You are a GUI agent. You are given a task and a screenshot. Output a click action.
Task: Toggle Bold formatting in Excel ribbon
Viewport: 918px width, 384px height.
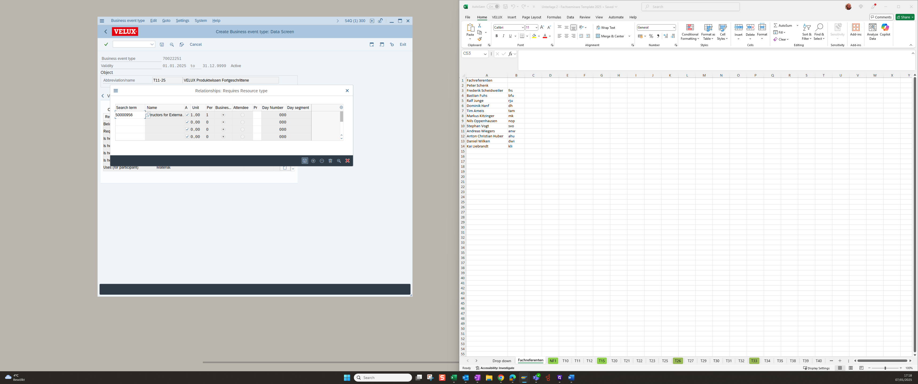tap(496, 36)
